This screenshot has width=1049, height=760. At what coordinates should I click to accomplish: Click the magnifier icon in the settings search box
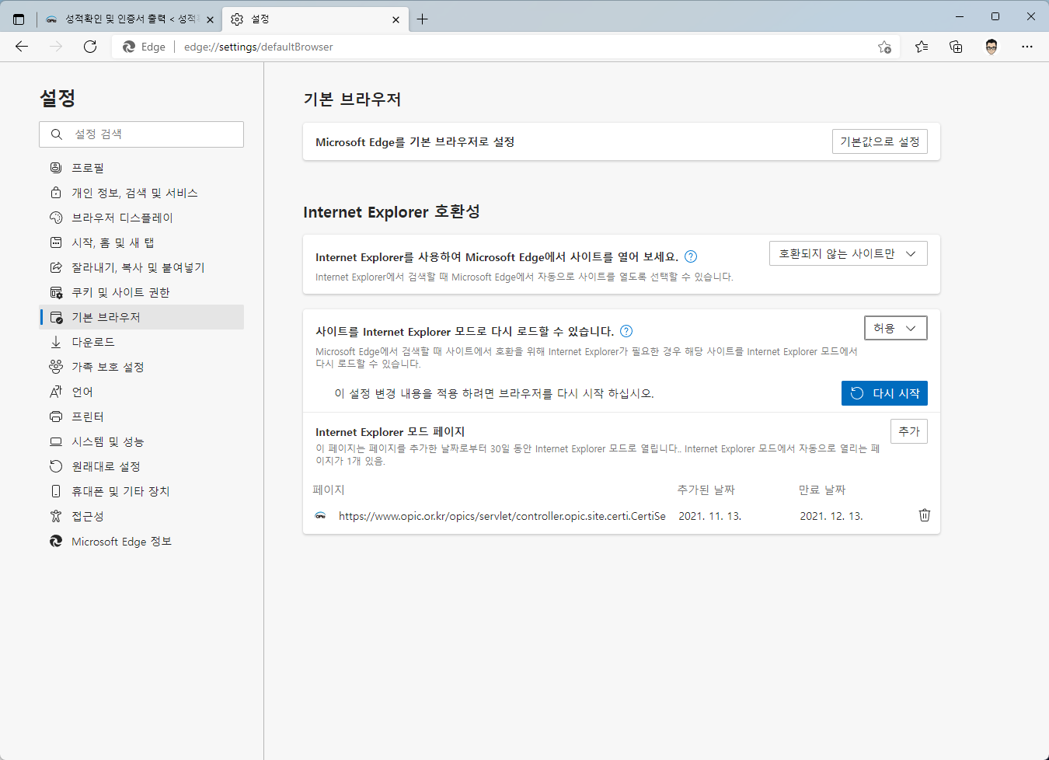57,134
